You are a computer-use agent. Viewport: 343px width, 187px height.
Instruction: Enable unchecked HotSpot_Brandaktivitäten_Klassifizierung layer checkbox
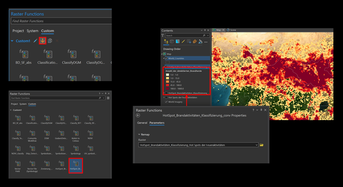pos(167,93)
